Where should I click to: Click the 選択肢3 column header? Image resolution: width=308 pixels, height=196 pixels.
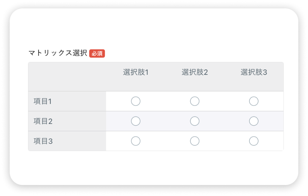click(x=254, y=72)
